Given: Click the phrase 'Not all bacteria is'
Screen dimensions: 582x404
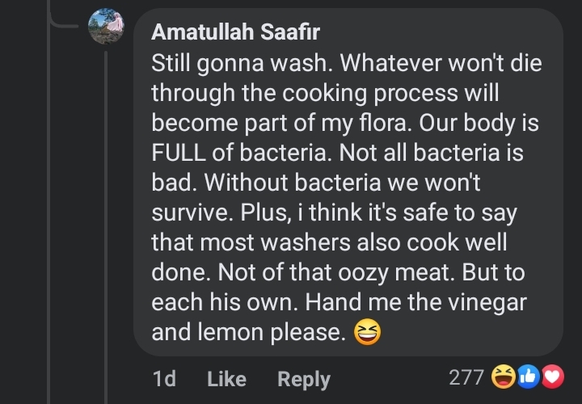Looking at the screenshot, I should 432,153.
